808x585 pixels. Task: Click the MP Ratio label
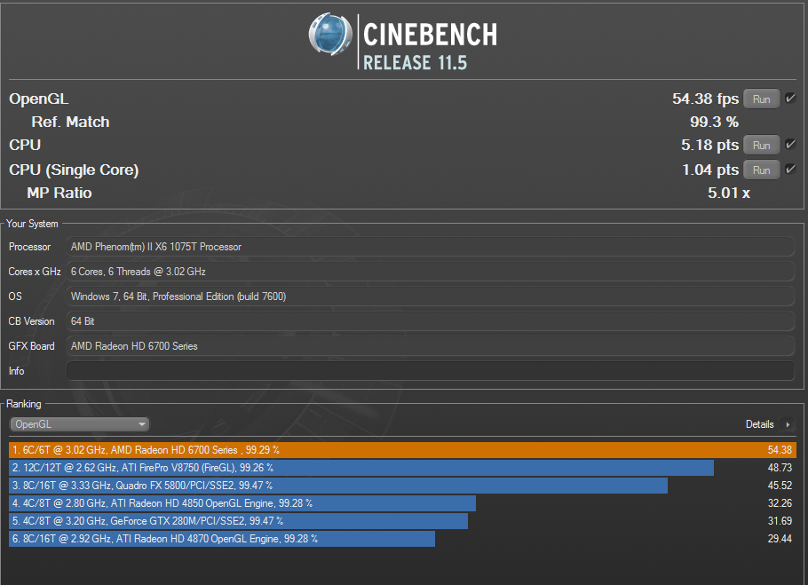(x=59, y=193)
